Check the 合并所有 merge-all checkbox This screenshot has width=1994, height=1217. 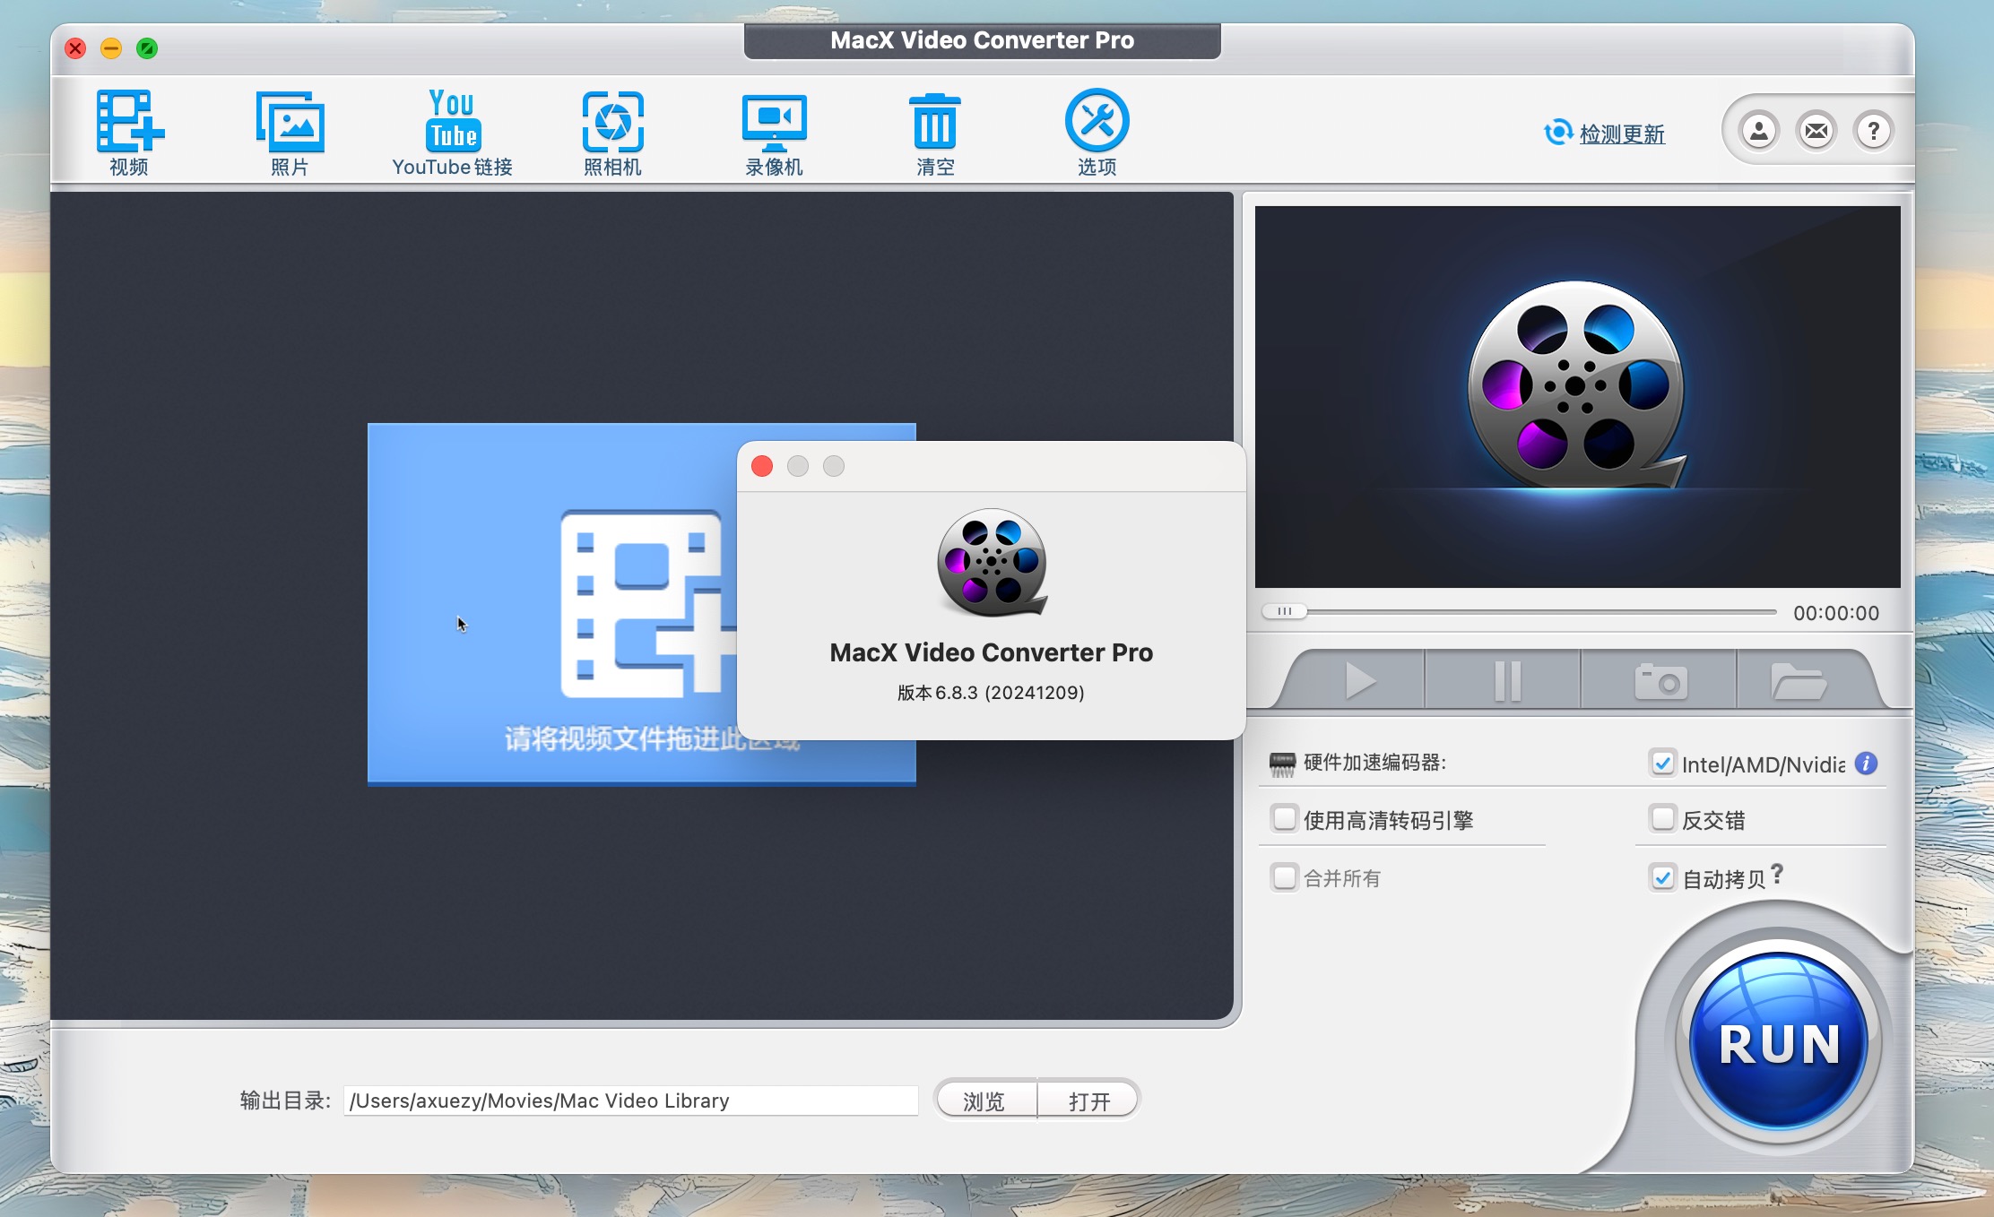1284,876
